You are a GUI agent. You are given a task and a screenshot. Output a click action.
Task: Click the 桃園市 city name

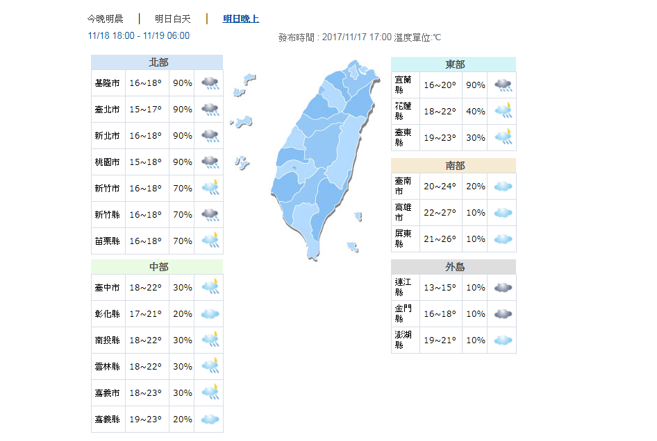coord(107,162)
